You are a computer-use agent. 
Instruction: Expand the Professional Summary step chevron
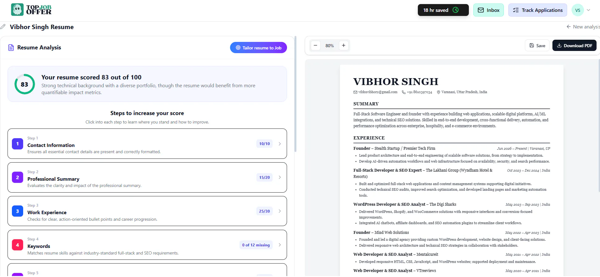[280, 177]
